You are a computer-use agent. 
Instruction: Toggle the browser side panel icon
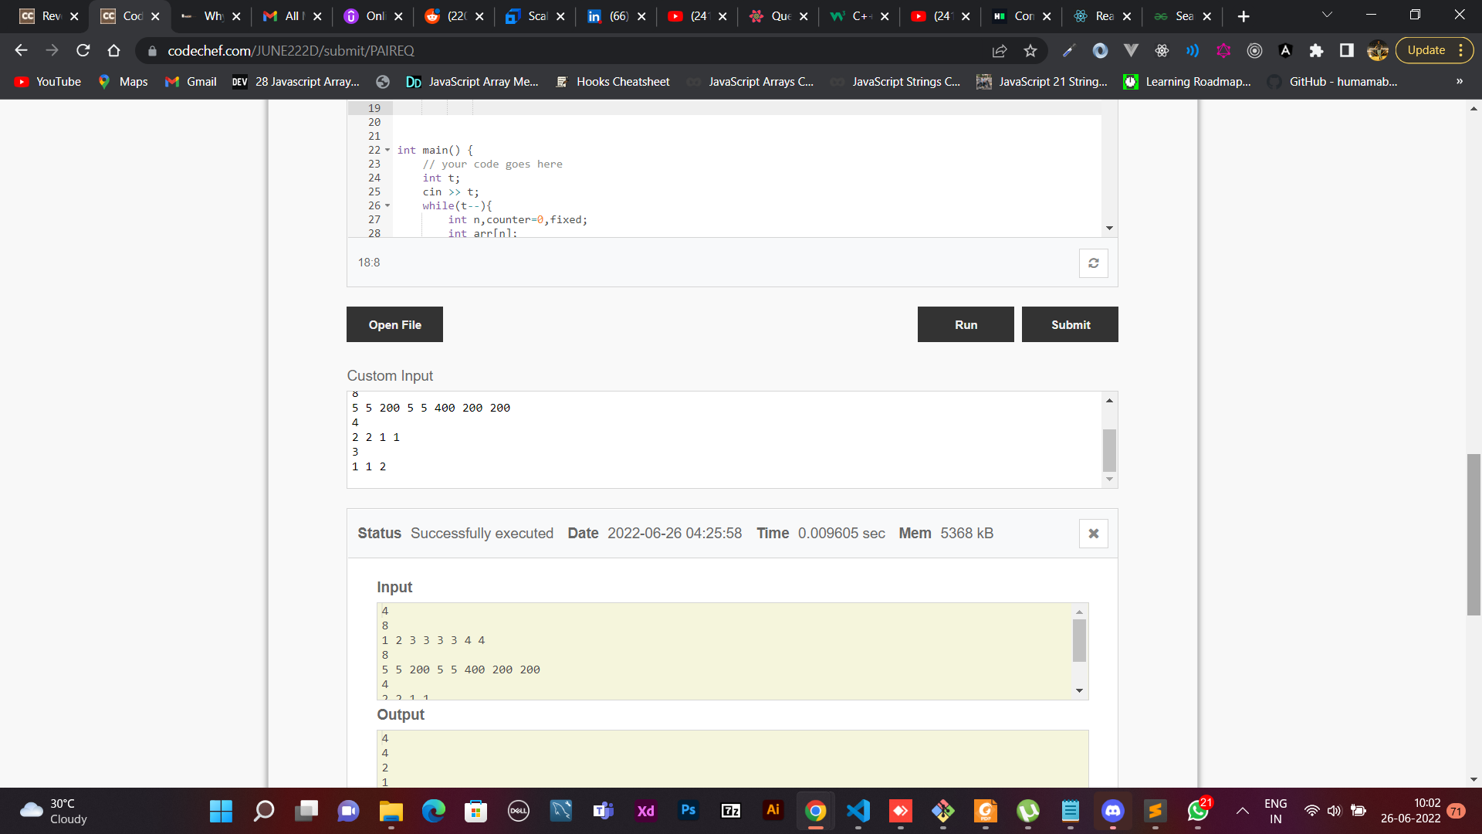click(x=1346, y=51)
